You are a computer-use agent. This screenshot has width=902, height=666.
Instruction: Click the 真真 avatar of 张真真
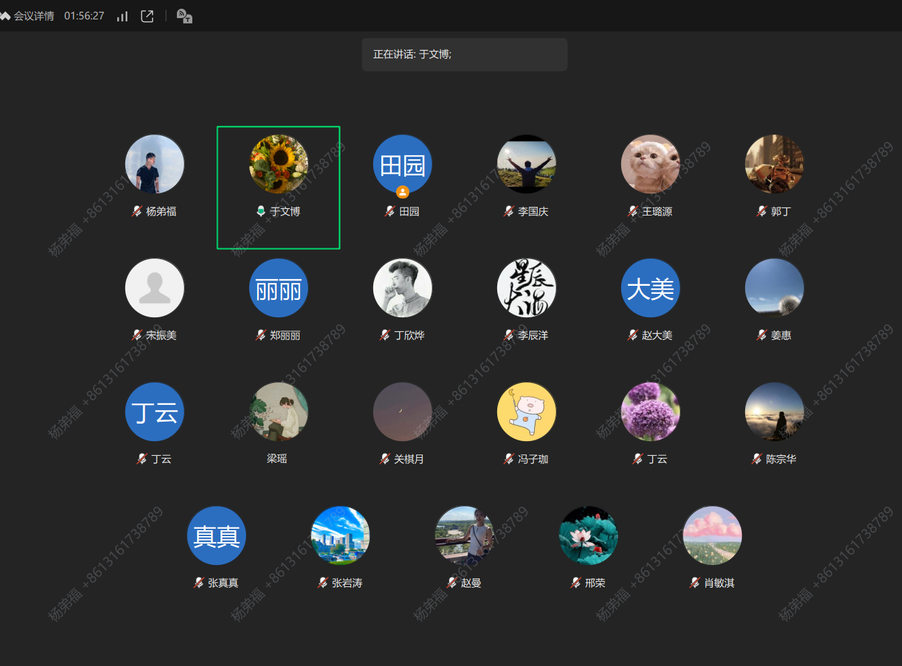216,535
